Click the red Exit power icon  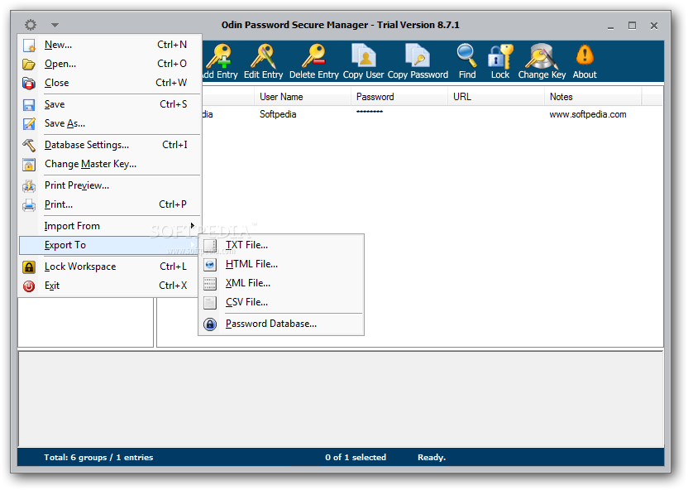pos(29,286)
